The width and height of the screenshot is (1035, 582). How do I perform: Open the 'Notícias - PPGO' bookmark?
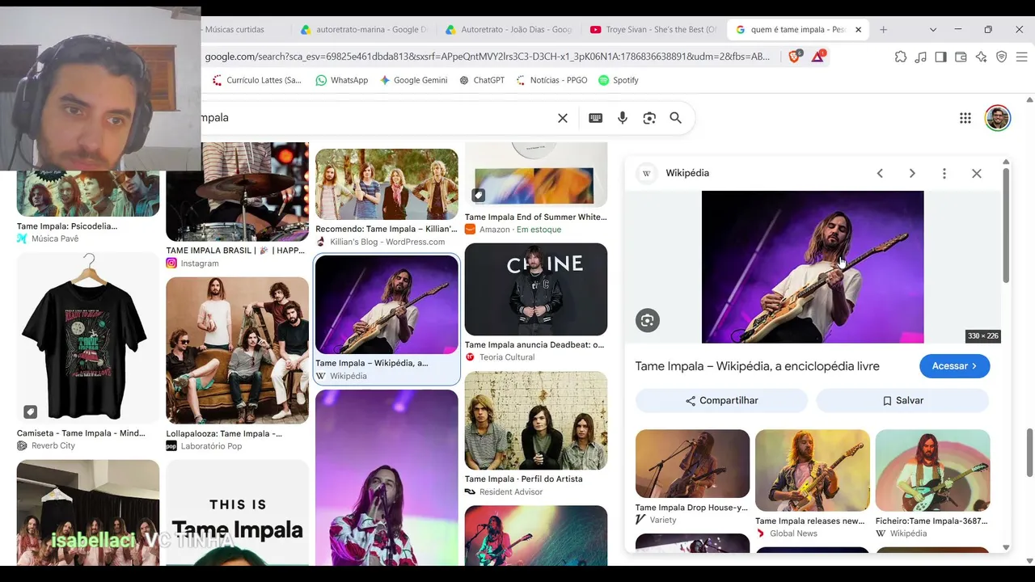click(551, 80)
